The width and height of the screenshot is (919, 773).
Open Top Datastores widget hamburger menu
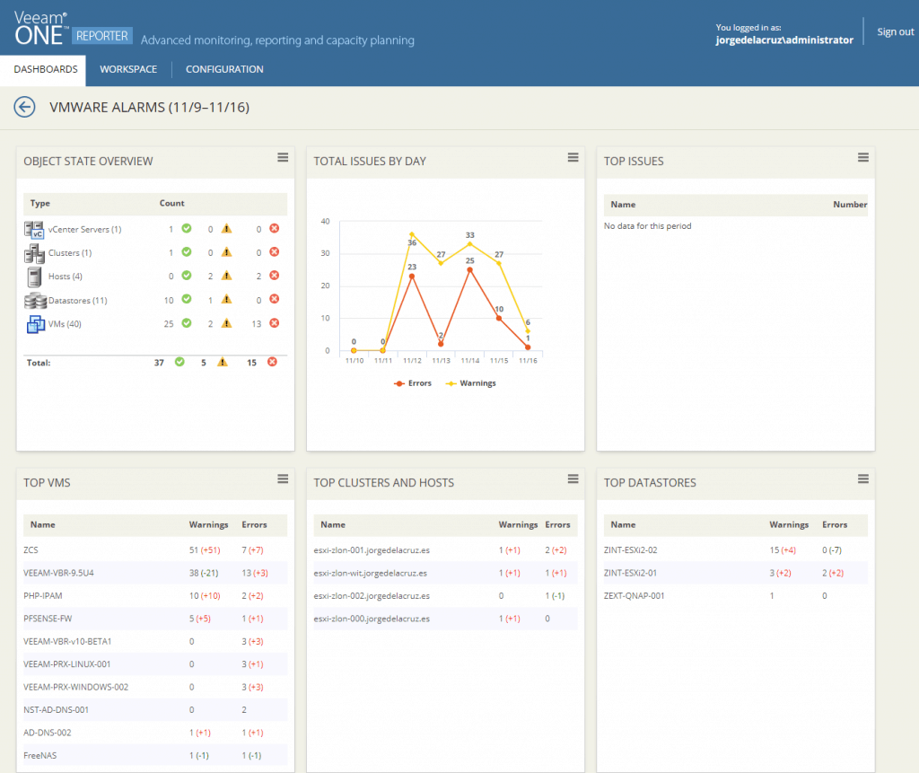[x=863, y=479]
